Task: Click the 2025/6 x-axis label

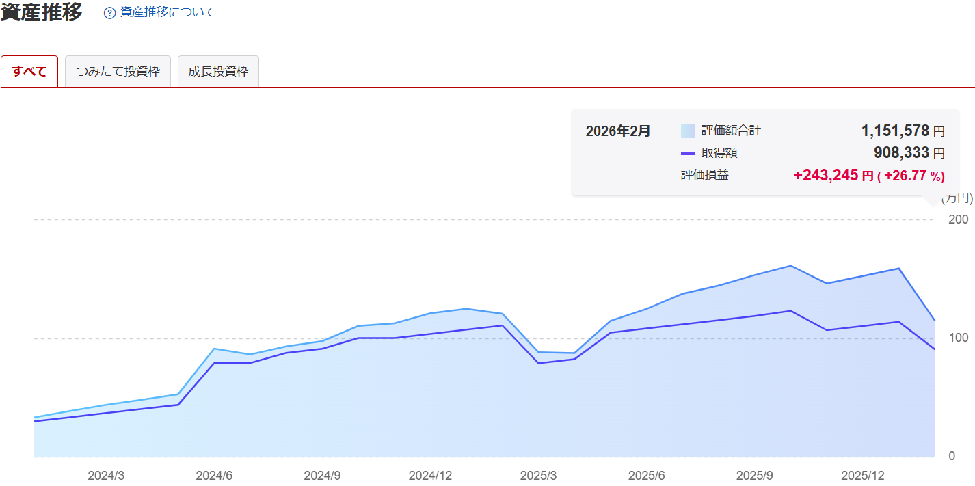Action: click(646, 476)
